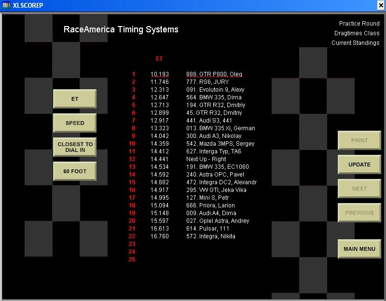
Task: Click the Dragtimes Class label
Action: click(x=357, y=33)
